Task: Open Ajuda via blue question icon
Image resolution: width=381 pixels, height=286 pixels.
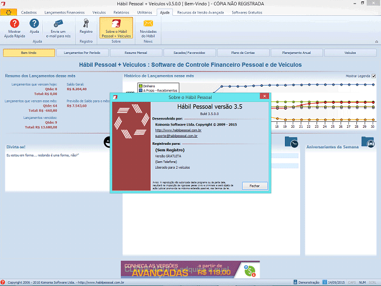Action: (34, 23)
